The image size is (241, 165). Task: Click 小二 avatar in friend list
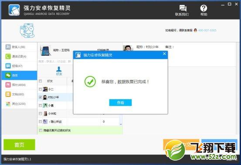tap(45, 89)
